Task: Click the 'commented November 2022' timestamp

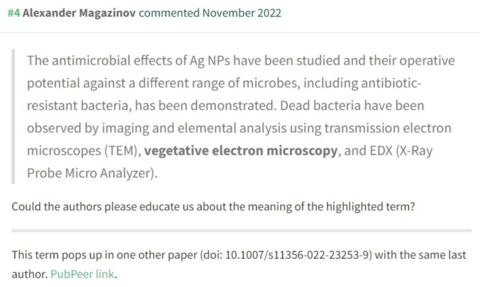Action: pyautogui.click(x=210, y=13)
